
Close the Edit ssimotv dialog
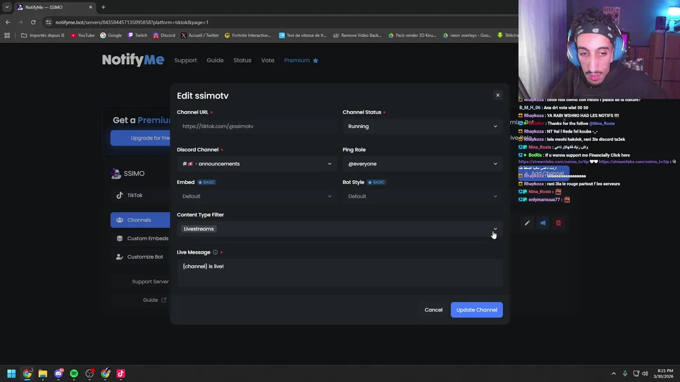pos(498,95)
